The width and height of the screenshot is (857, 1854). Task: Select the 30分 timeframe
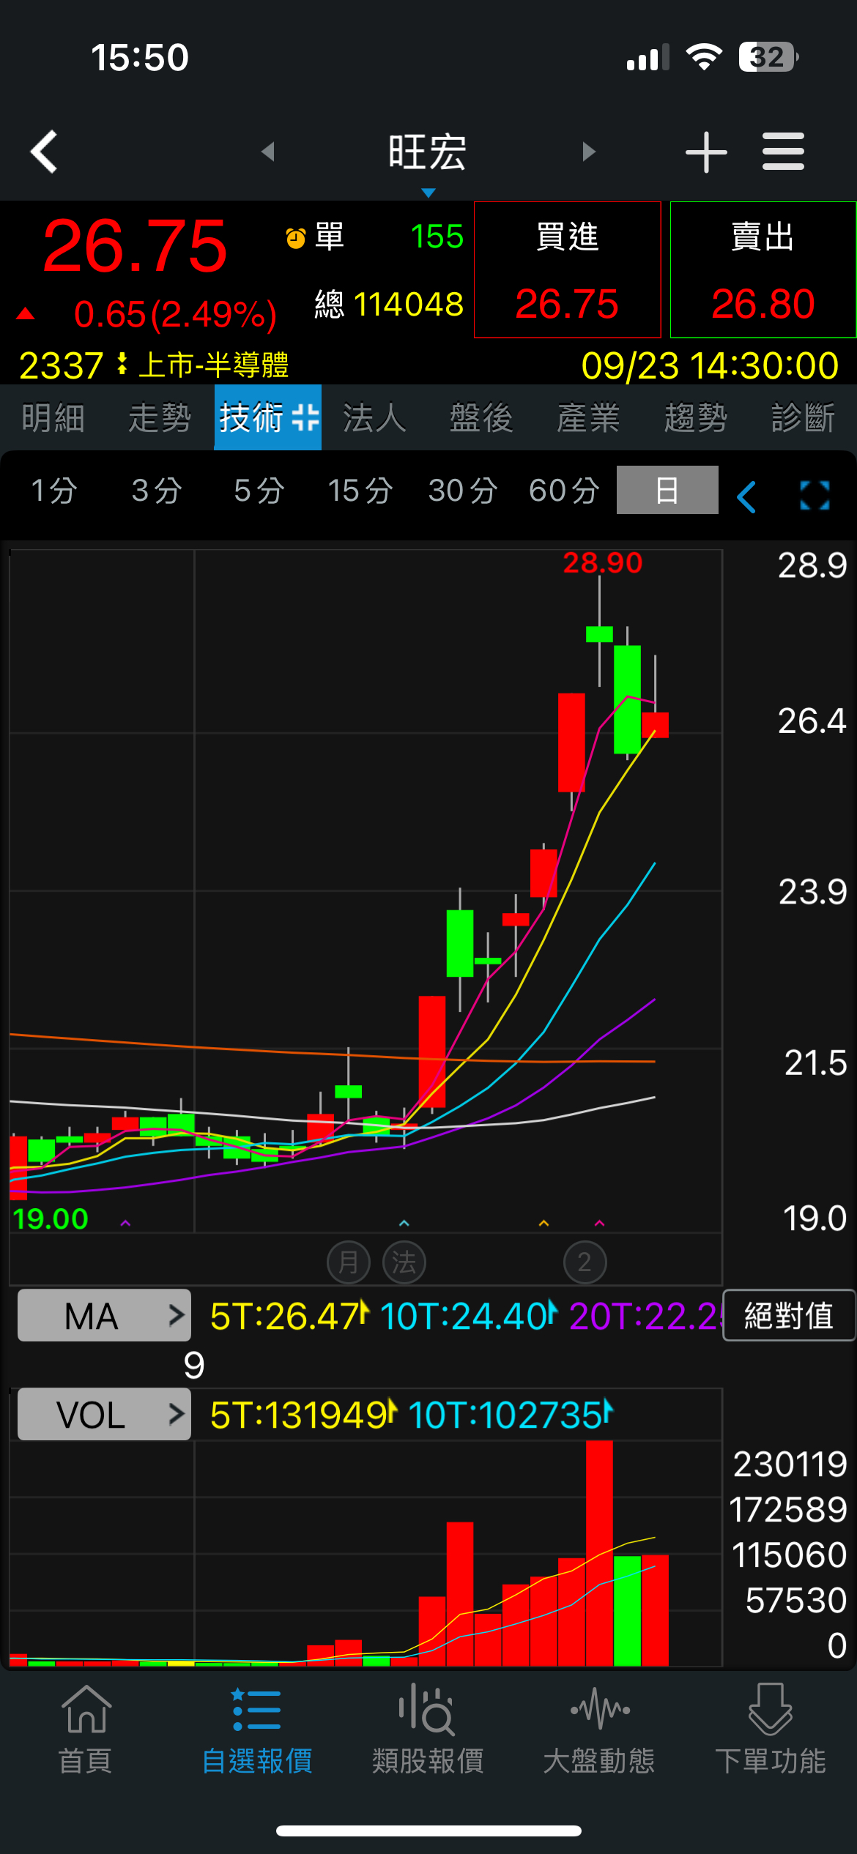463,491
